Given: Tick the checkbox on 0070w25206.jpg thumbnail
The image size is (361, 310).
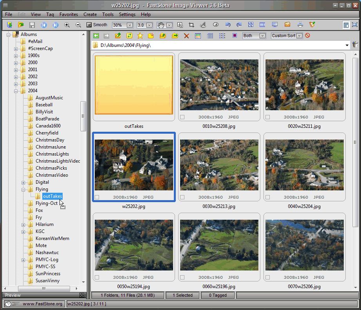Looking at the screenshot, I should click(x=267, y=278).
